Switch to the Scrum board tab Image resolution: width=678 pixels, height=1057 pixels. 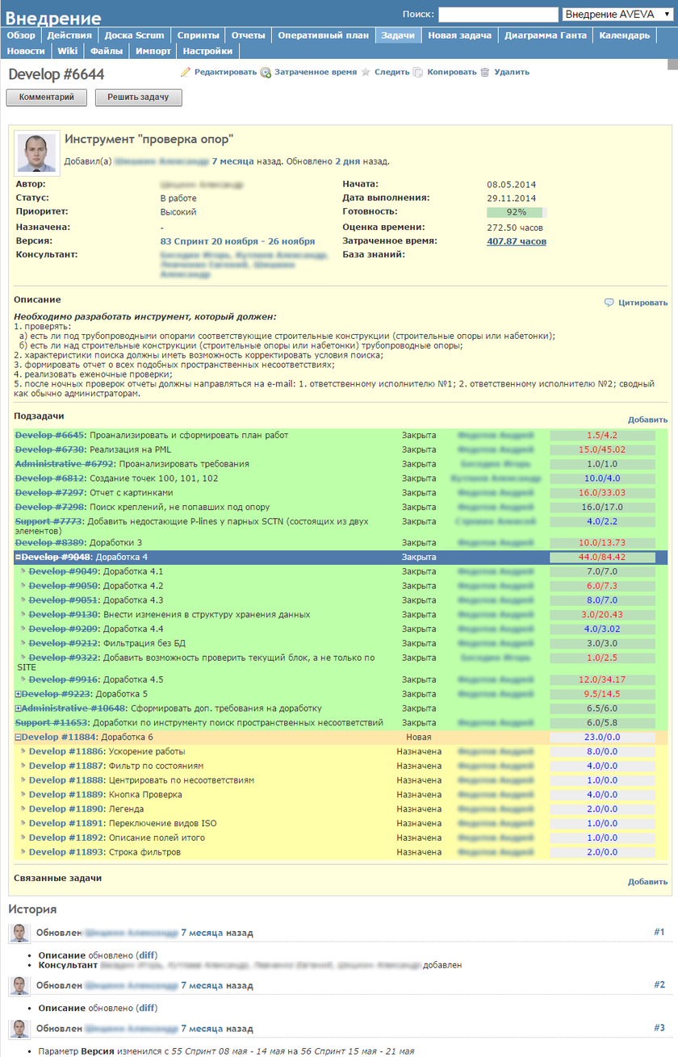134,36
